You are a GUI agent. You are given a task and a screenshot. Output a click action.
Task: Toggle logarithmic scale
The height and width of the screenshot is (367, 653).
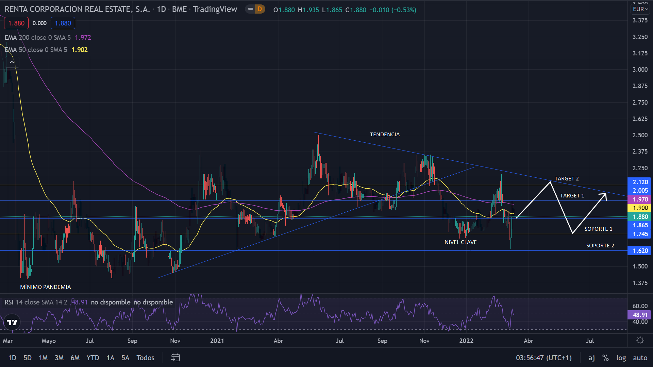pos(621,357)
